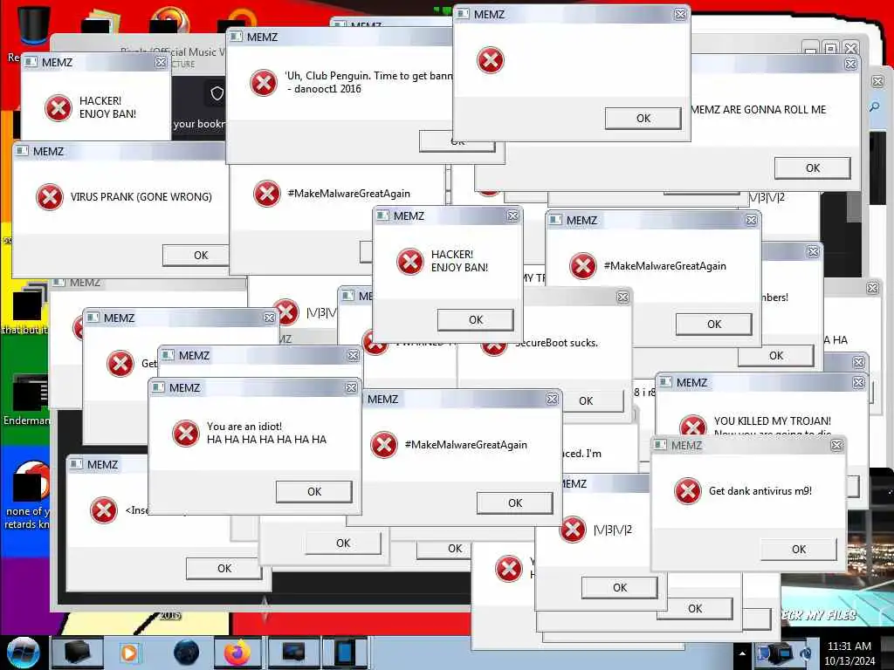
Task: Close the 'SecureBoot sucks.' dialog
Action: [x=622, y=297]
